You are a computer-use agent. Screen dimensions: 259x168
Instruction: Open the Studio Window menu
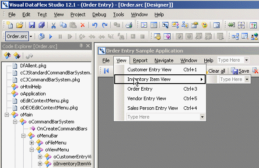click(x=139, y=14)
